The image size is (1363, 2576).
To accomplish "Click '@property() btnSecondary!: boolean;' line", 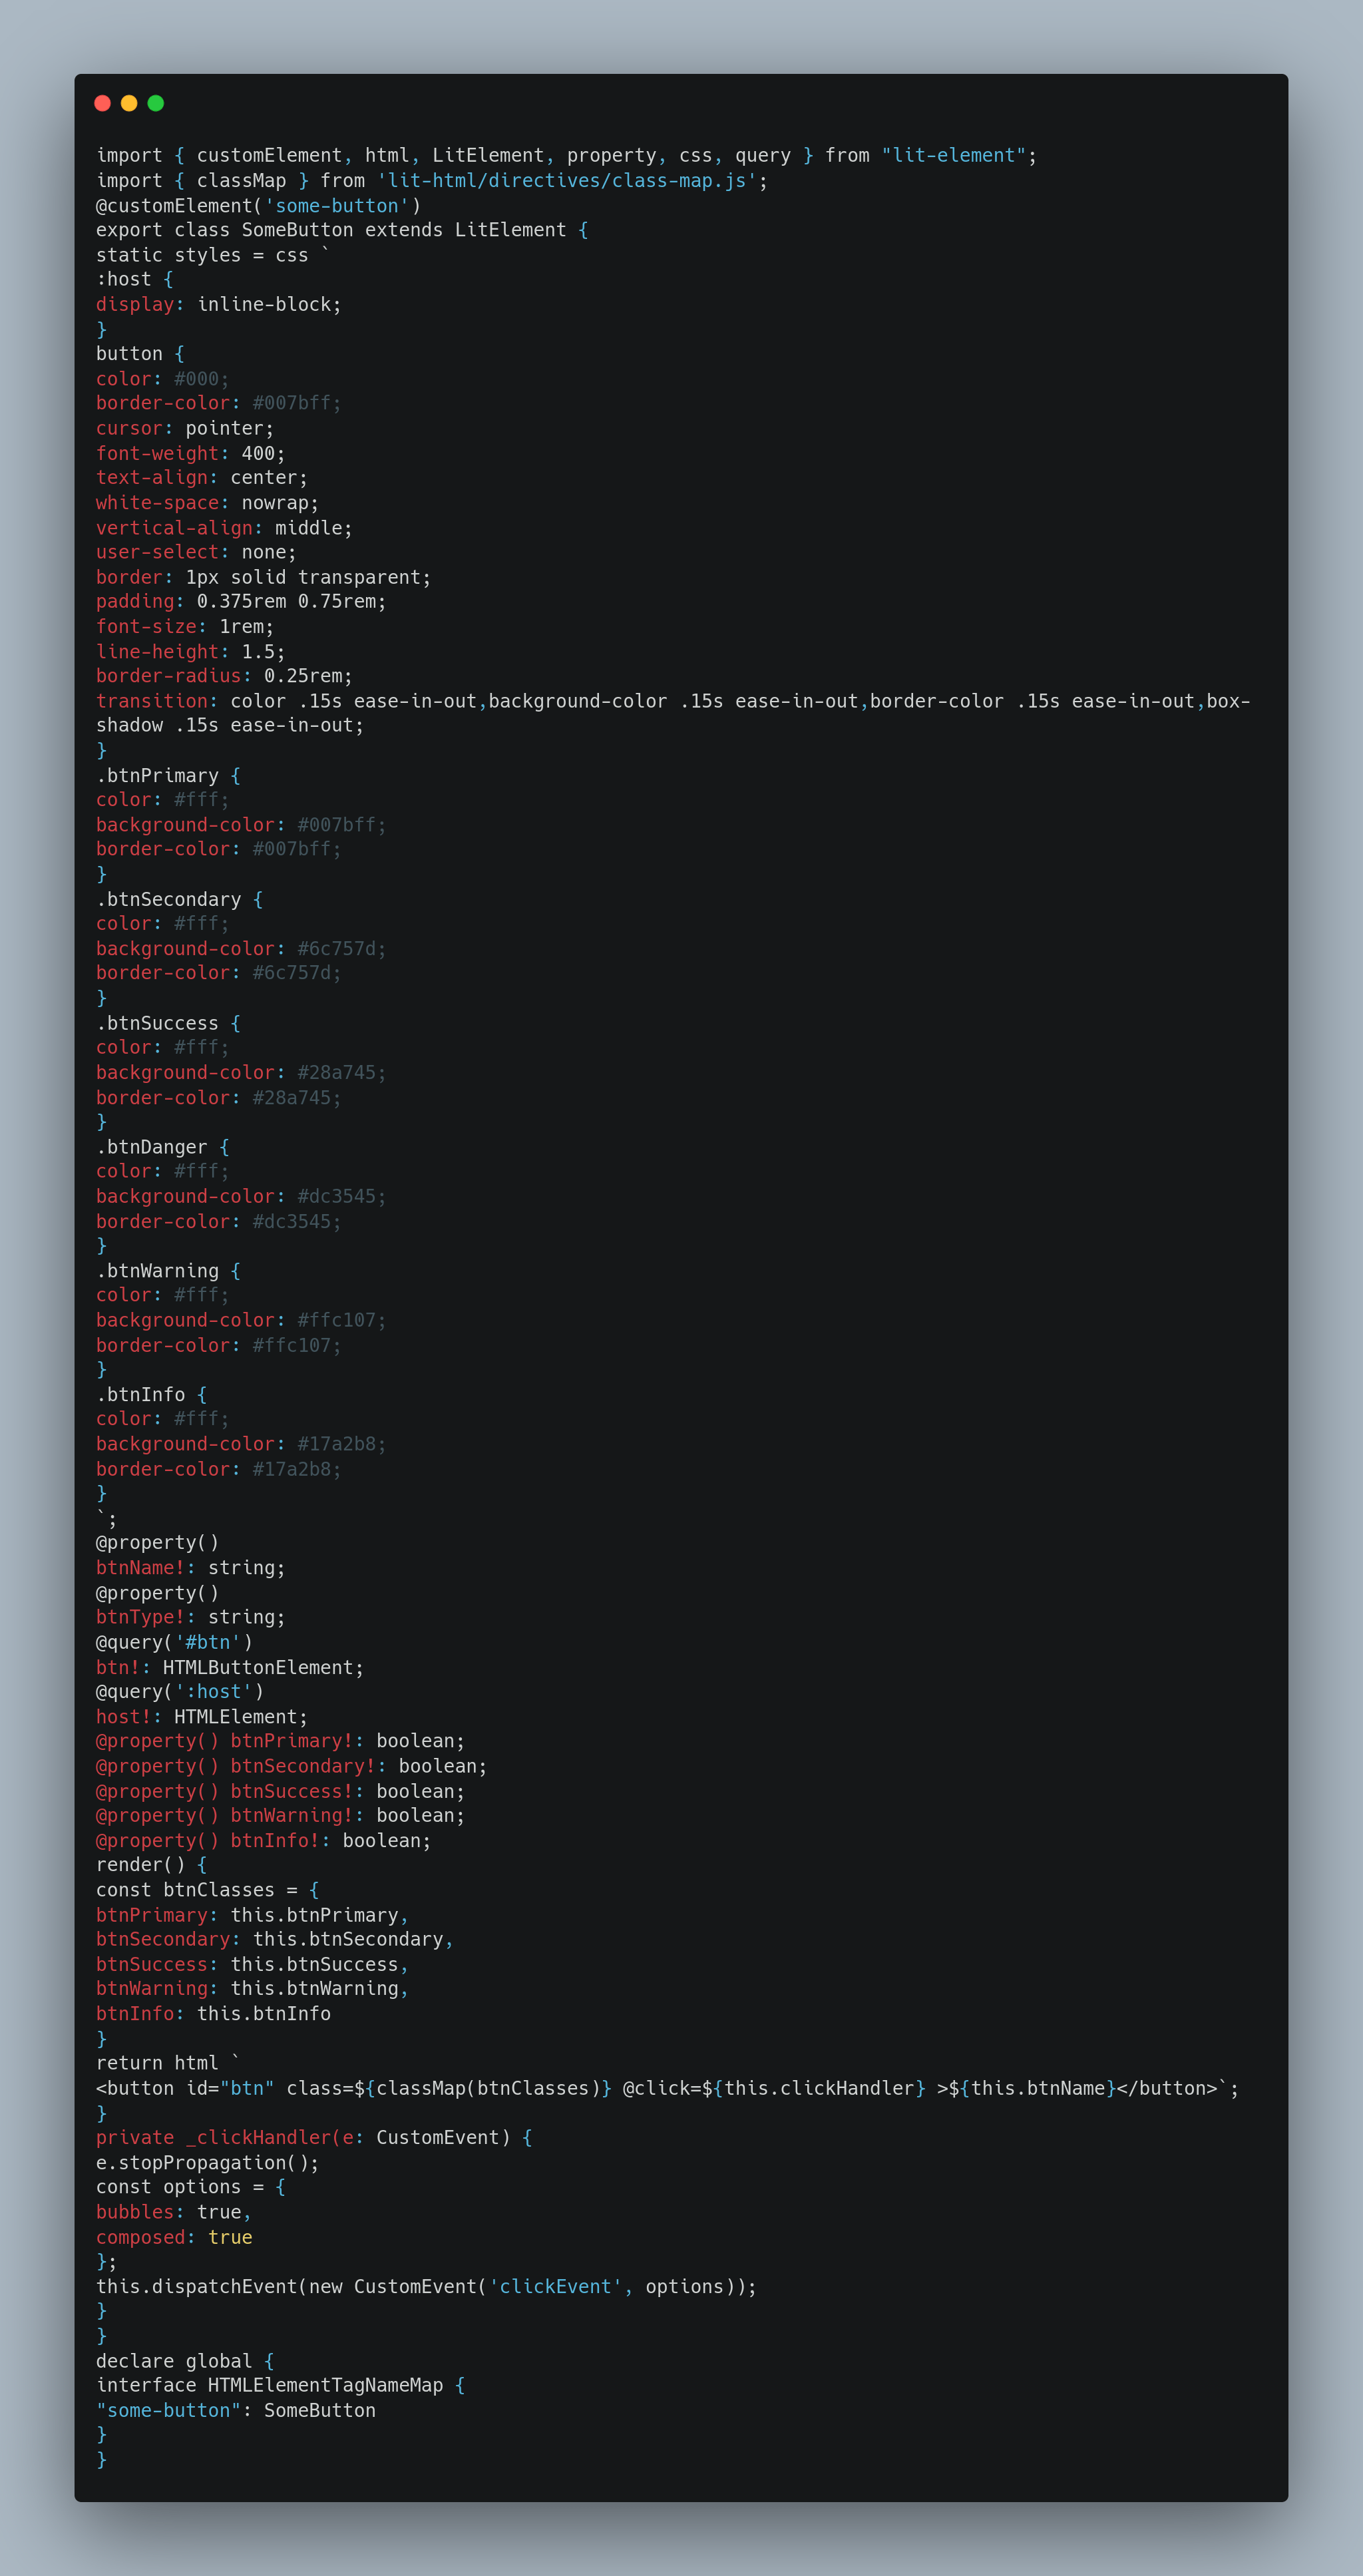I will 291,1766.
